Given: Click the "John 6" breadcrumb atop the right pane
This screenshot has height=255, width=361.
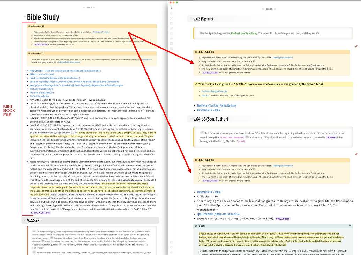Looking at the screenshot, I should pos(270,9).
